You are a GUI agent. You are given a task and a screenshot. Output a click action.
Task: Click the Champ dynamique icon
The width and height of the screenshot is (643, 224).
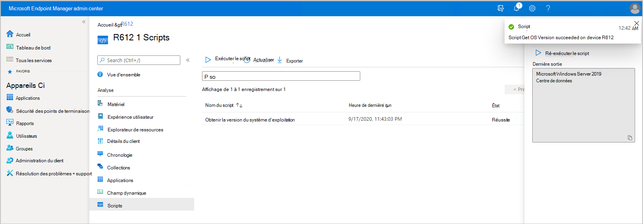[x=100, y=192]
